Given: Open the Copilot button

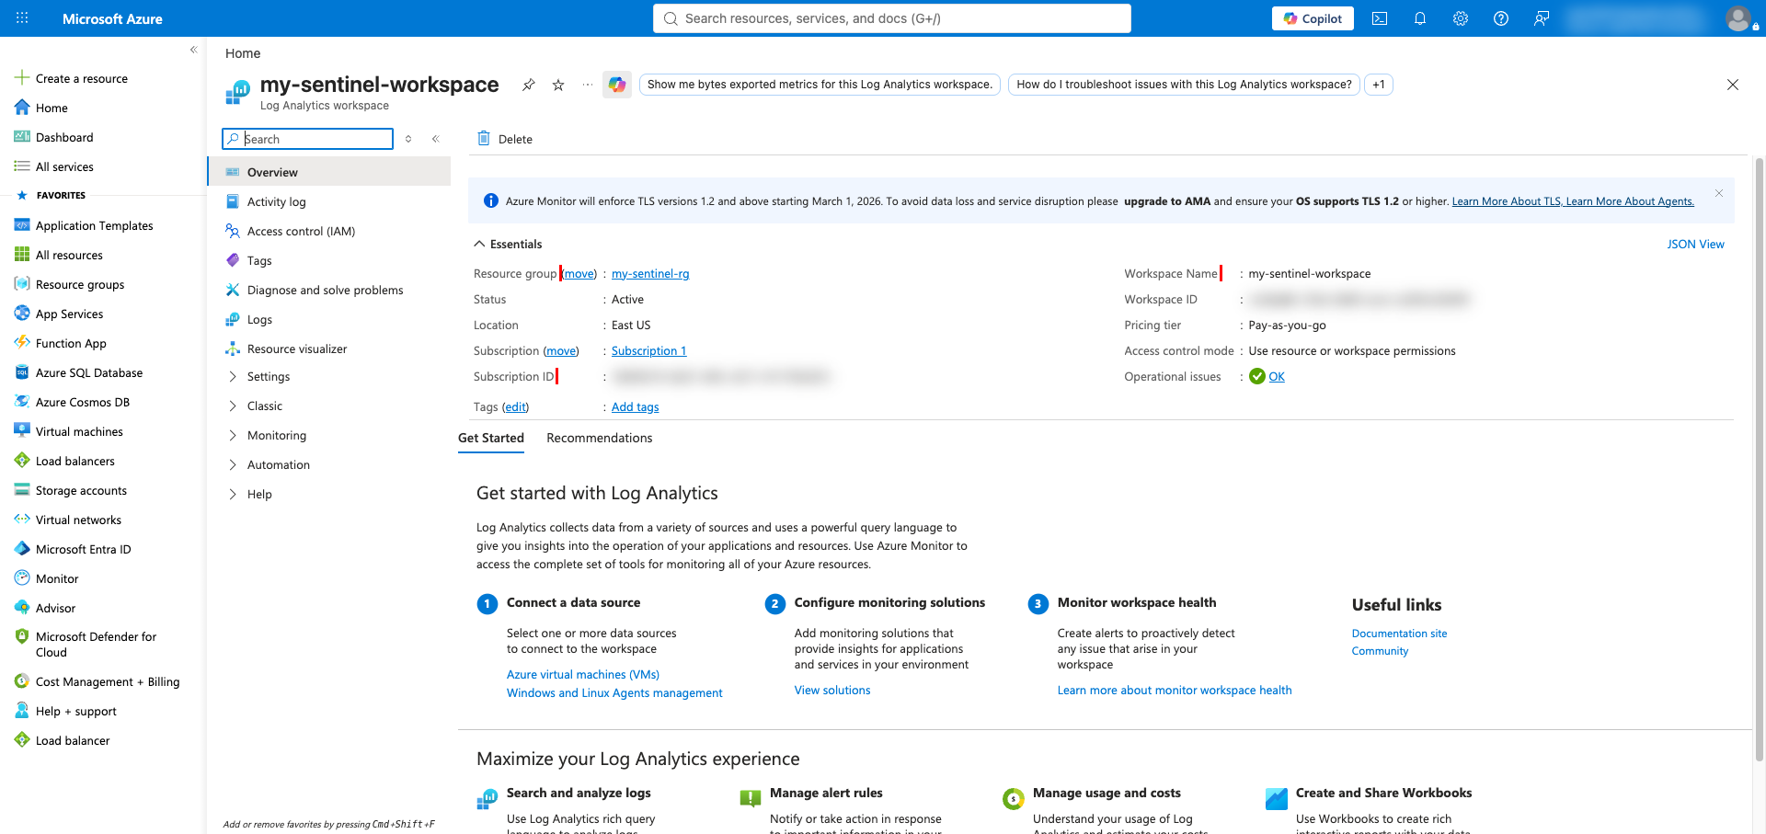Looking at the screenshot, I should [1313, 18].
